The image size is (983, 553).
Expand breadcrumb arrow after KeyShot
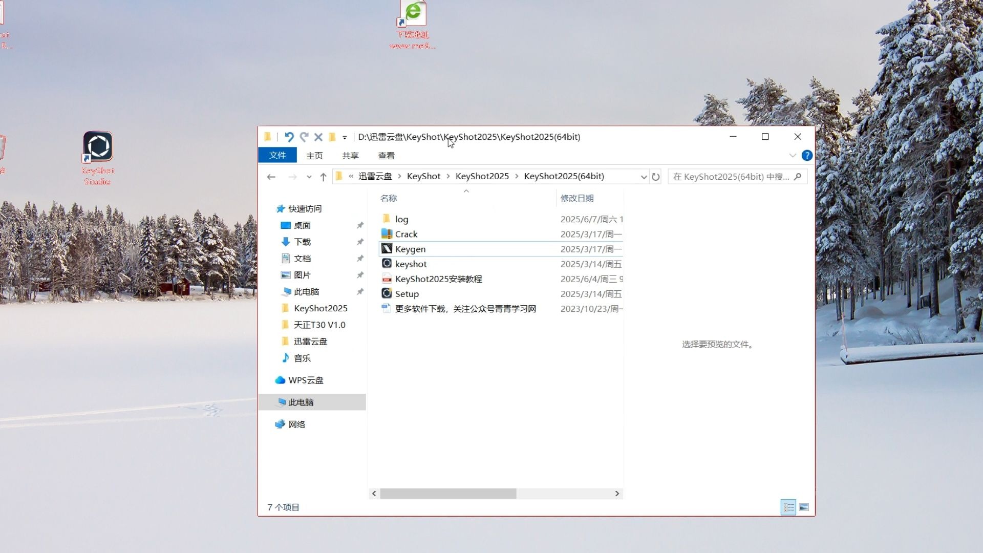448,176
